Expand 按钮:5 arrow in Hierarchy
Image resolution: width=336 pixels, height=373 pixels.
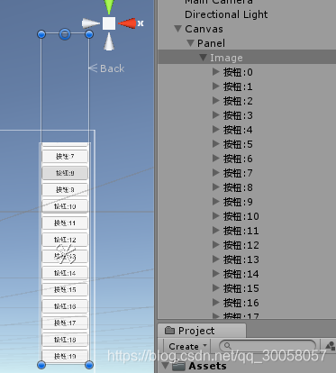[x=216, y=143]
